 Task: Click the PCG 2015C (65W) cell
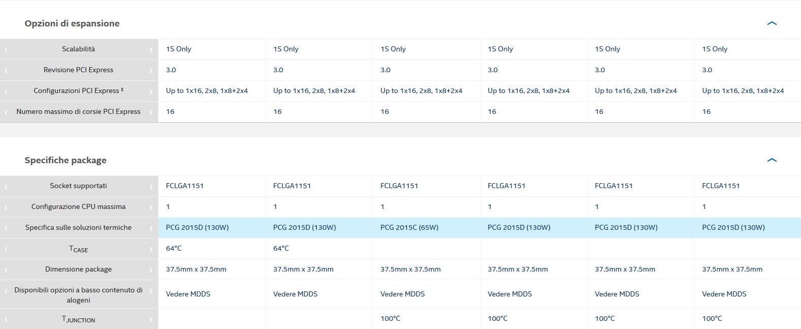click(409, 227)
